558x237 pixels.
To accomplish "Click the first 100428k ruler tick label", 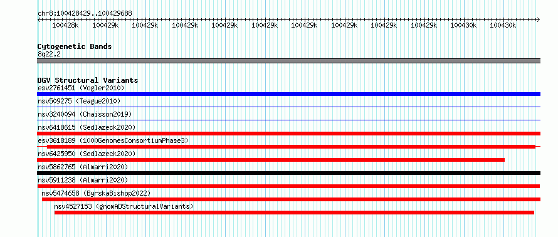I will point(65,25).
